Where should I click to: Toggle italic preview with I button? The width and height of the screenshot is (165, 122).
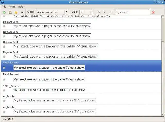(x=105, y=12)
